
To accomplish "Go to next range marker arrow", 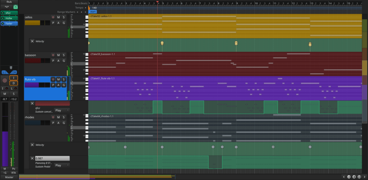I will click(86, 12).
